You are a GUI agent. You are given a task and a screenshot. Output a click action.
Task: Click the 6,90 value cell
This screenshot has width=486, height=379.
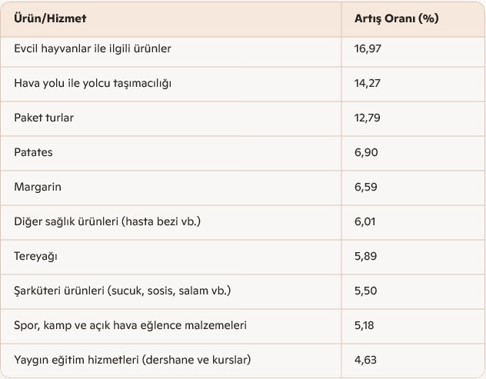click(x=366, y=152)
